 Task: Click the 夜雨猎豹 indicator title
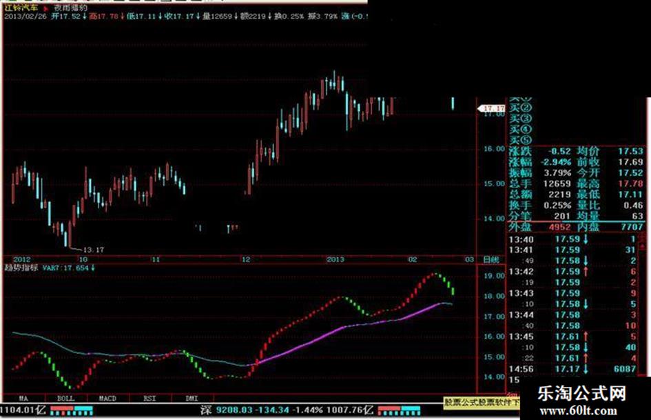(x=71, y=8)
